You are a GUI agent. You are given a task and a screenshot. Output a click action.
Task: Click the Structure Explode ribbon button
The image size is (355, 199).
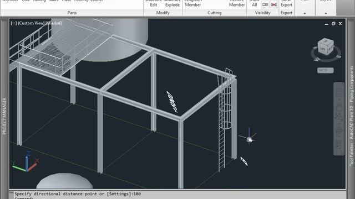point(173,3)
